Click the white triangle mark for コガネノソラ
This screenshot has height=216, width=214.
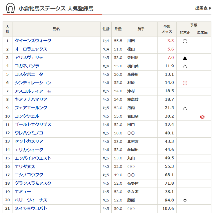coord(185,66)
